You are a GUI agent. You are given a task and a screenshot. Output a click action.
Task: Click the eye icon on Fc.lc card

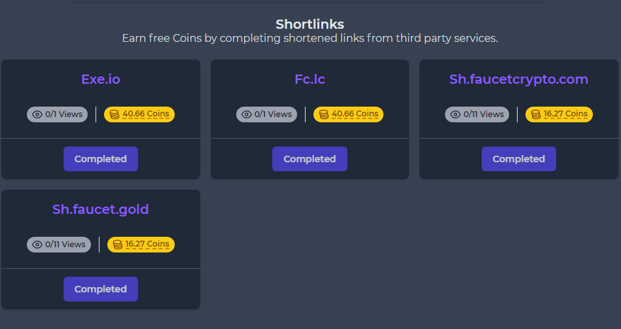pos(246,114)
